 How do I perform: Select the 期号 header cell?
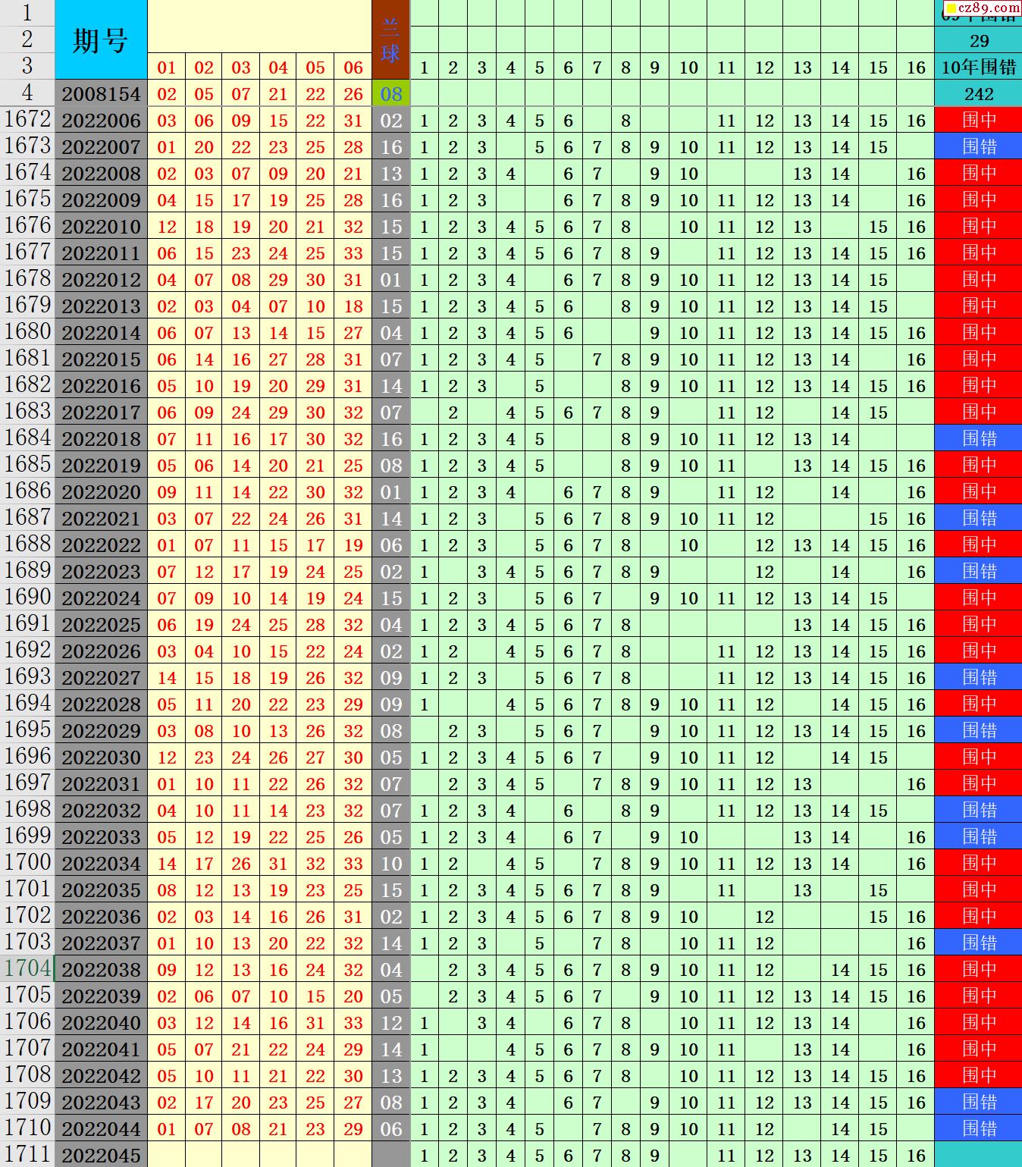tap(100, 40)
